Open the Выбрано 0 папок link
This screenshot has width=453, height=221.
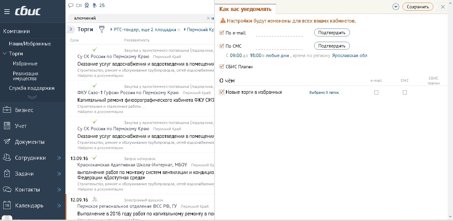324,92
